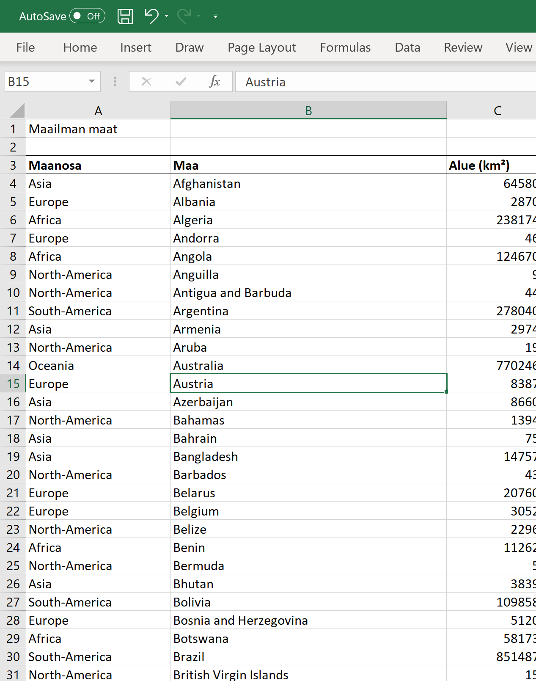
Task: Open Customize Quick Access Toolbar dropdown
Action: click(x=215, y=16)
